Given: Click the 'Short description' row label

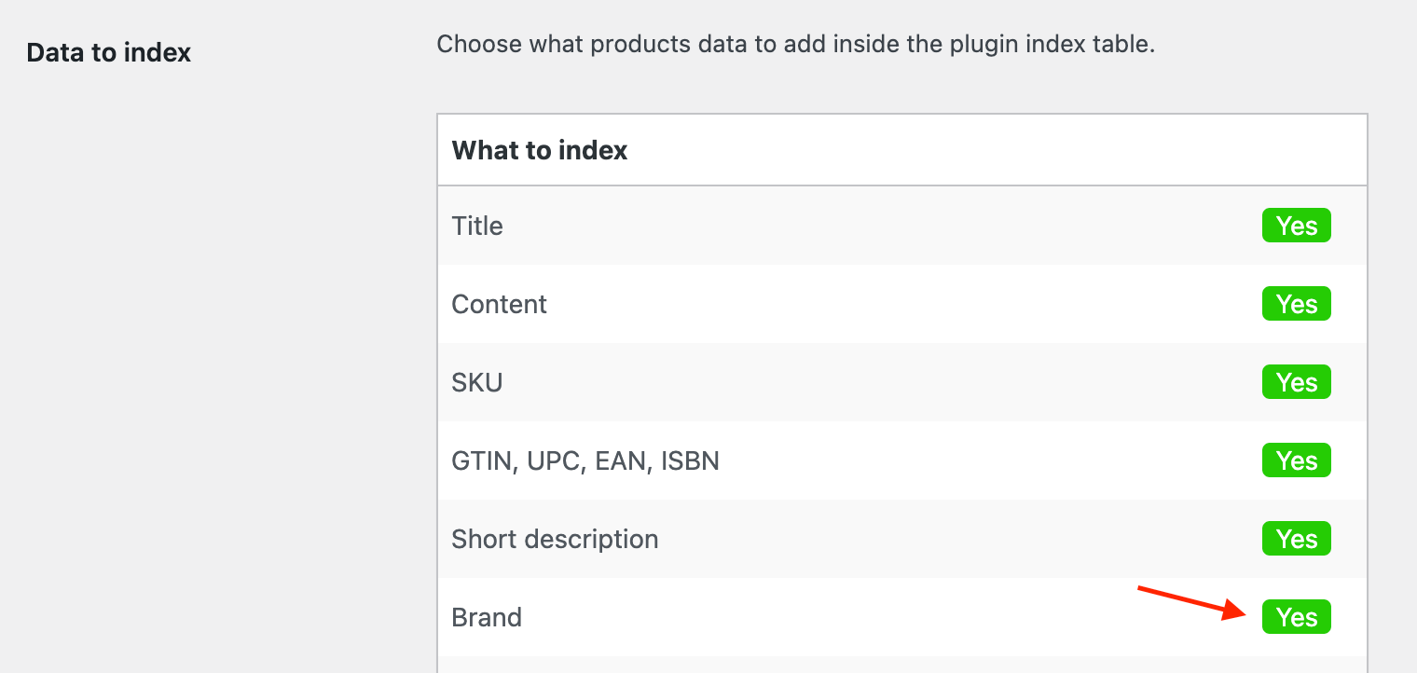Looking at the screenshot, I should (x=555, y=539).
